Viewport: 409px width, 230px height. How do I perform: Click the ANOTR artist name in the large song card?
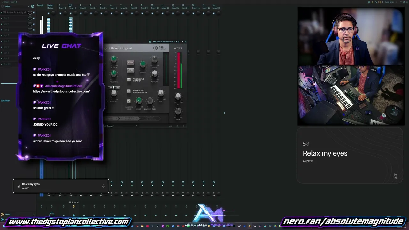pyautogui.click(x=308, y=161)
